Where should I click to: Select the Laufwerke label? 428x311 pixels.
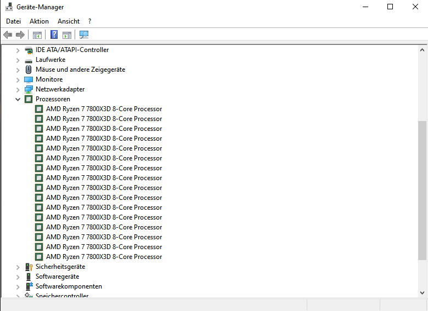click(x=50, y=60)
